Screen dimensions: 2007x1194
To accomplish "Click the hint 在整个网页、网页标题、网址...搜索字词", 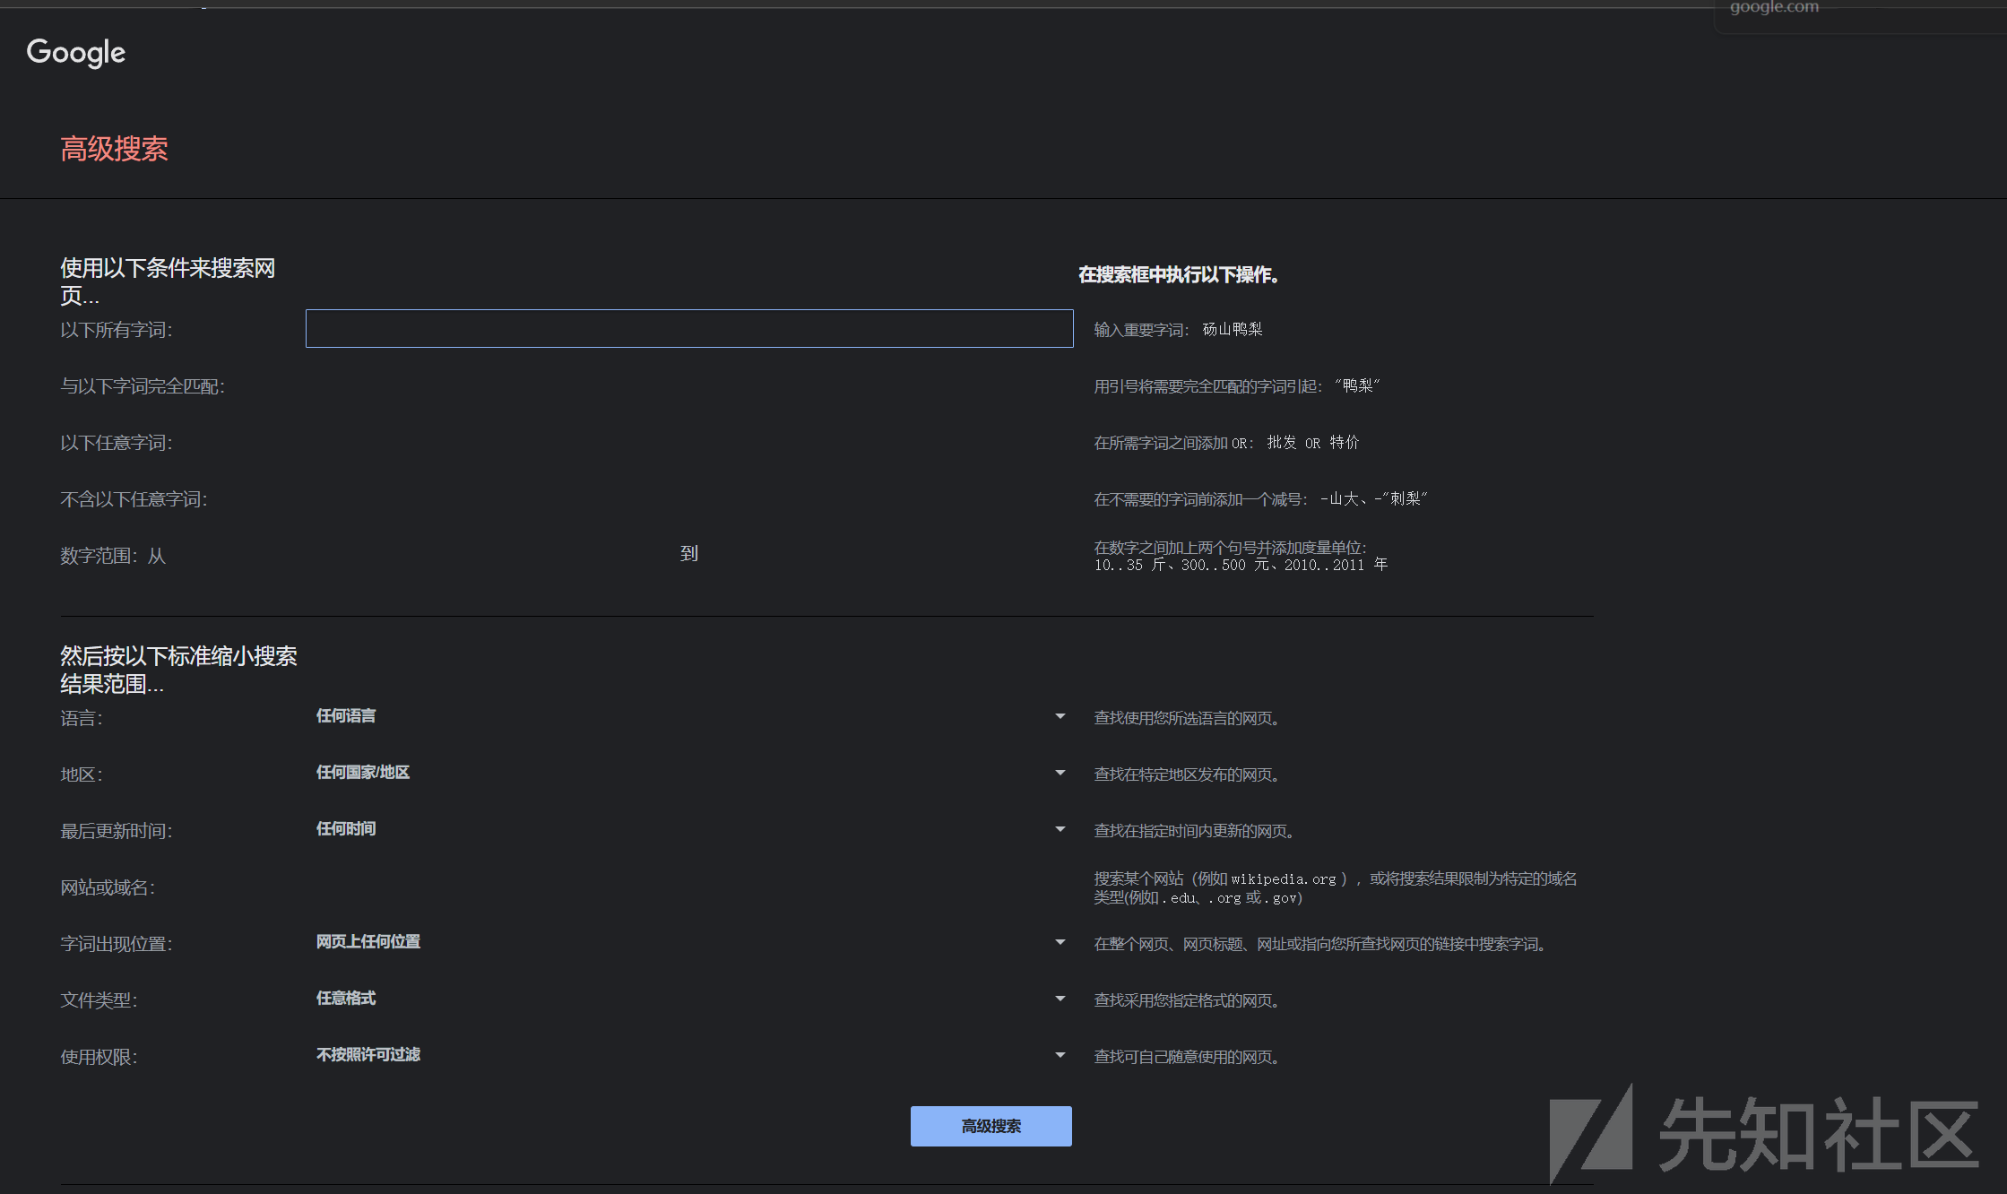I will click(1320, 944).
